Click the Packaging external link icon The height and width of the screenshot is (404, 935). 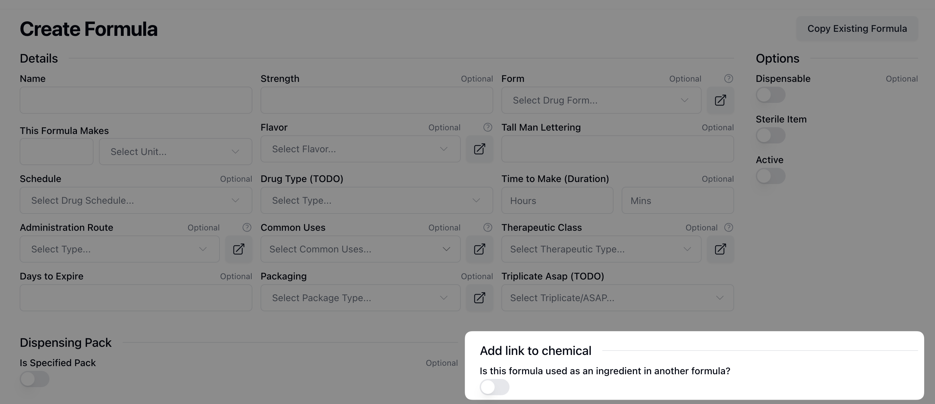tap(479, 298)
